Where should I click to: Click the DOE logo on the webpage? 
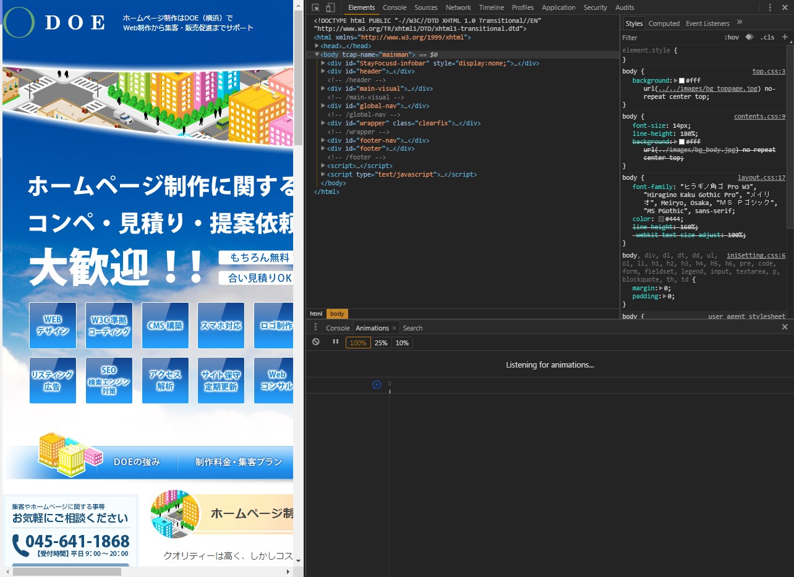[54, 23]
